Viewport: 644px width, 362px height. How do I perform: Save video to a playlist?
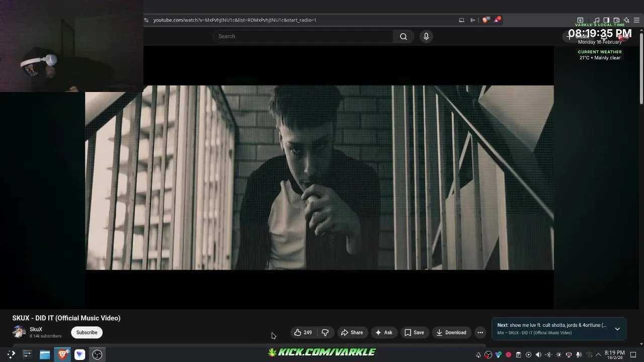point(414,332)
